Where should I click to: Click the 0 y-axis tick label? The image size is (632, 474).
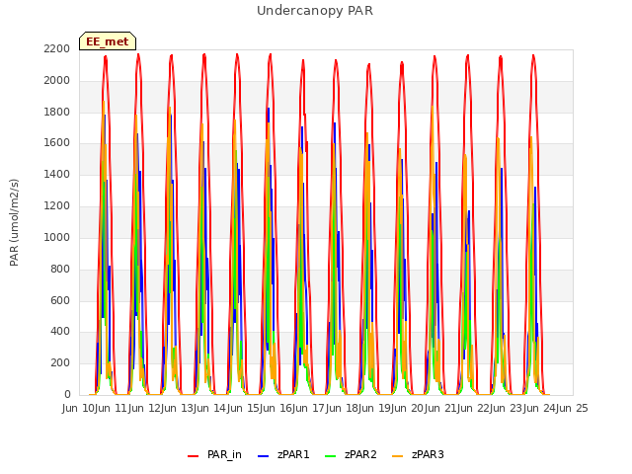click(67, 394)
